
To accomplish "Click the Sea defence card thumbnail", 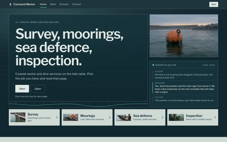I will pyautogui.click(x=123, y=117).
